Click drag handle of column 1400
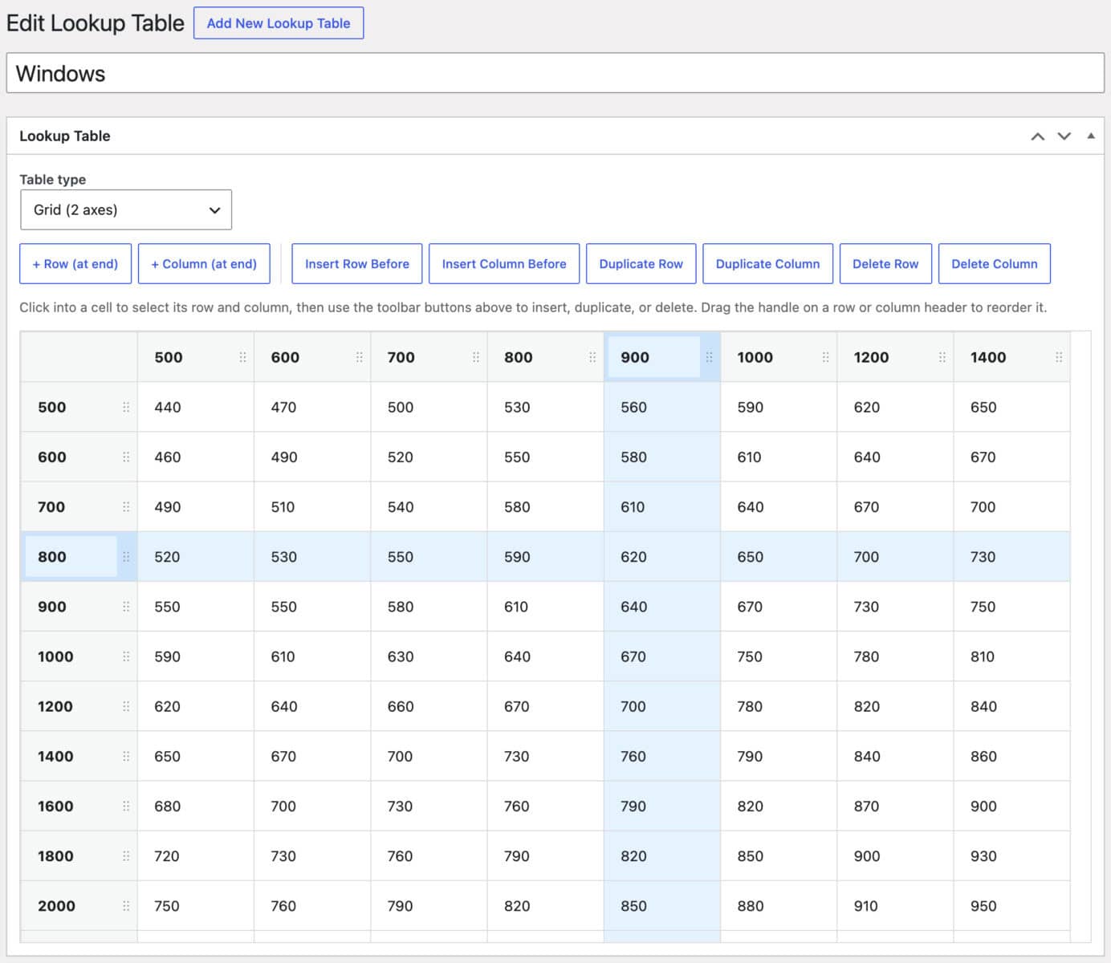 (1058, 357)
